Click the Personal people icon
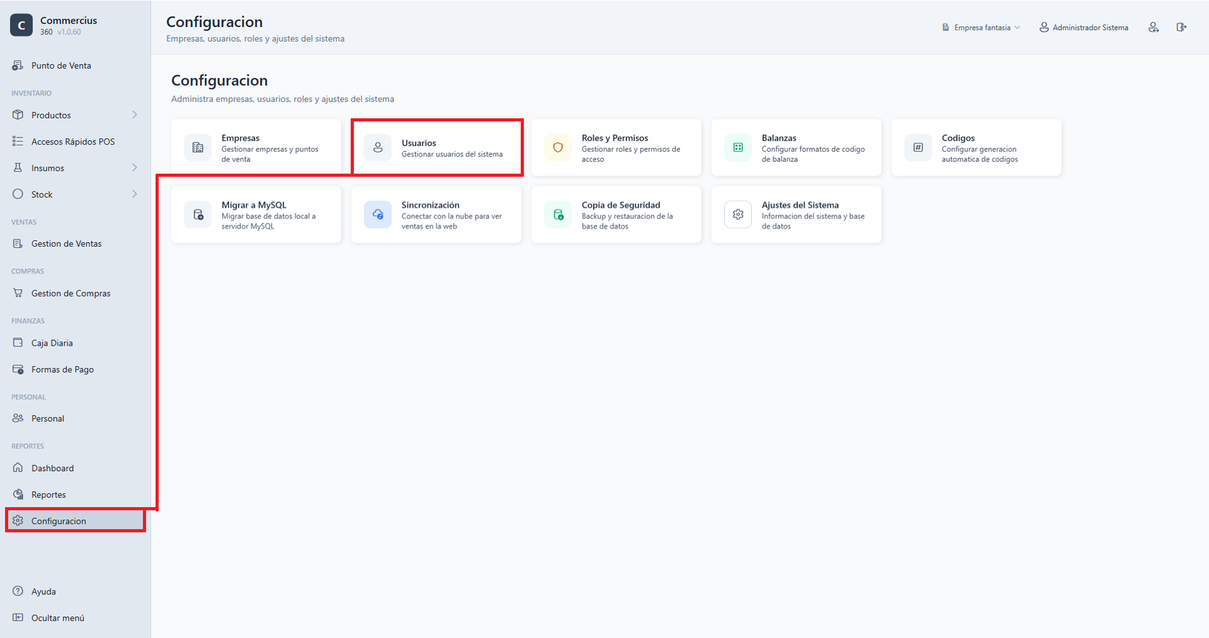This screenshot has width=1209, height=638. tap(17, 418)
